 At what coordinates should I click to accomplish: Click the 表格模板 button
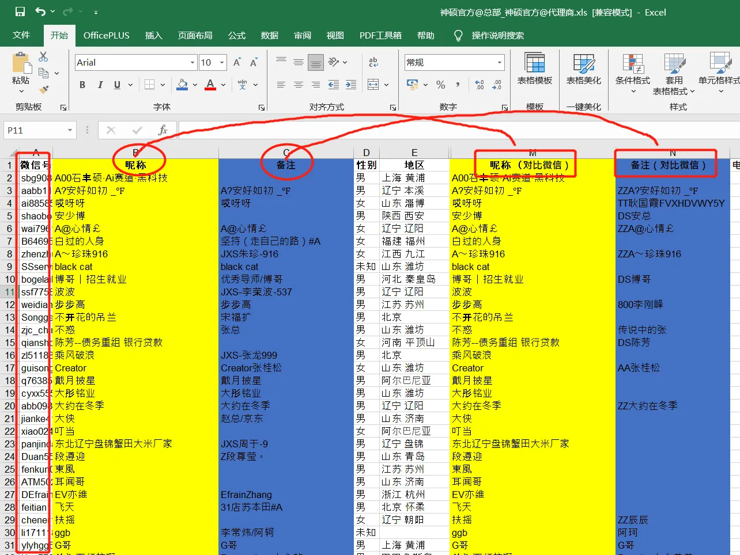pyautogui.click(x=535, y=69)
